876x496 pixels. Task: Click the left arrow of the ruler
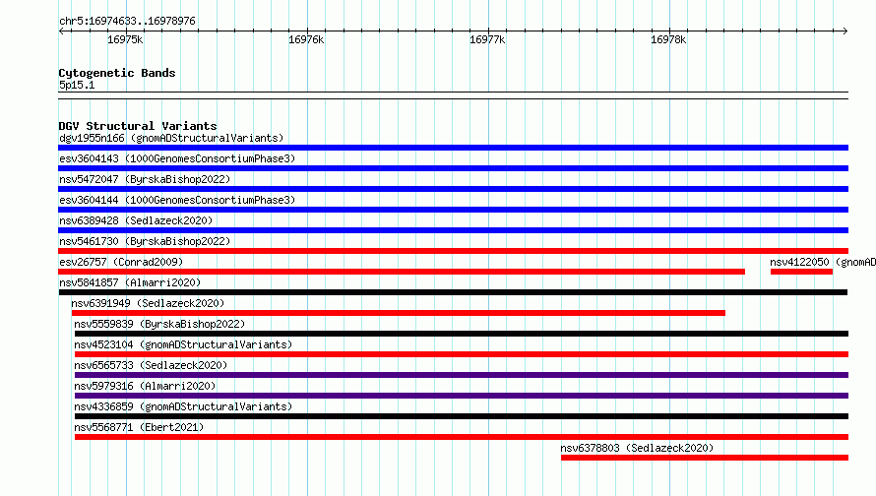point(62,31)
